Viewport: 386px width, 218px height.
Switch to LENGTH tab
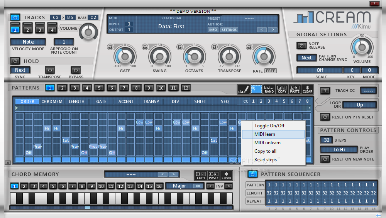point(76,101)
